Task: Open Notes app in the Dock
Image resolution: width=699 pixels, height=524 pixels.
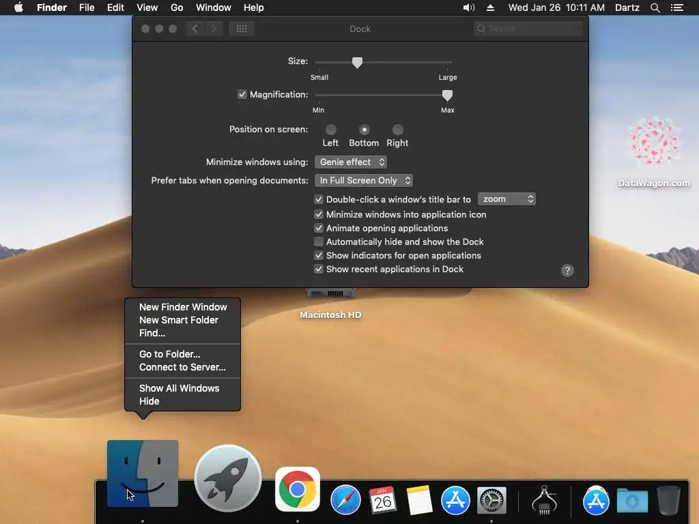Action: 419,499
